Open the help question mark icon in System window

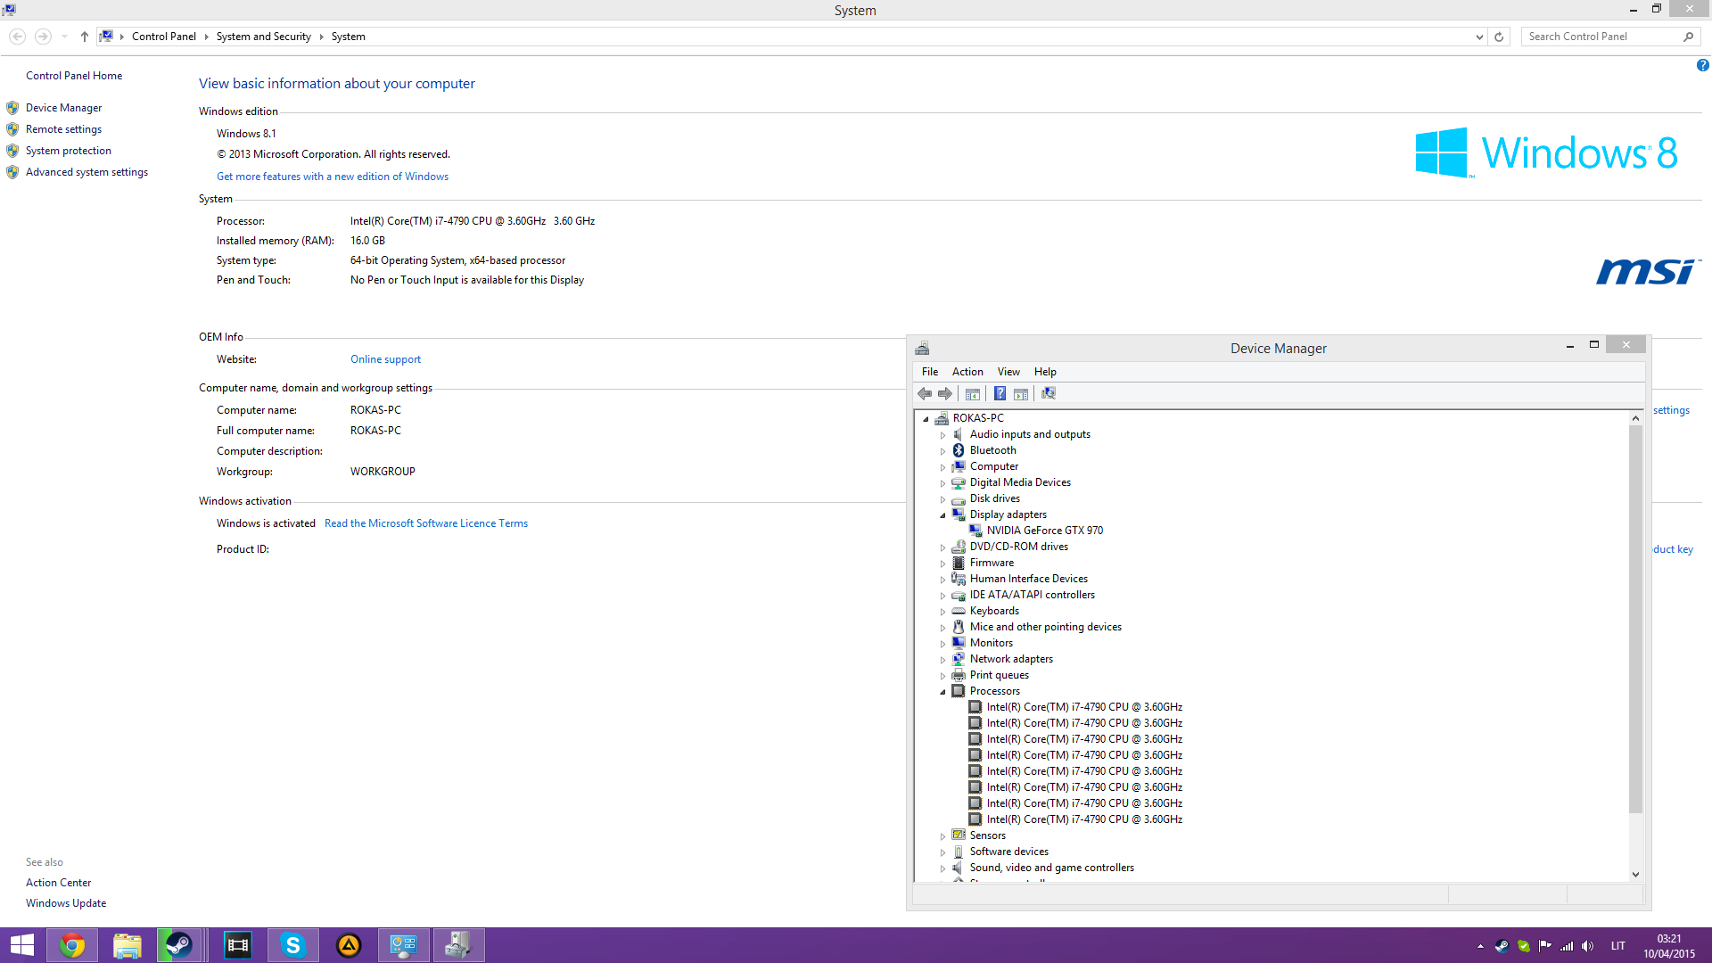(x=1702, y=65)
